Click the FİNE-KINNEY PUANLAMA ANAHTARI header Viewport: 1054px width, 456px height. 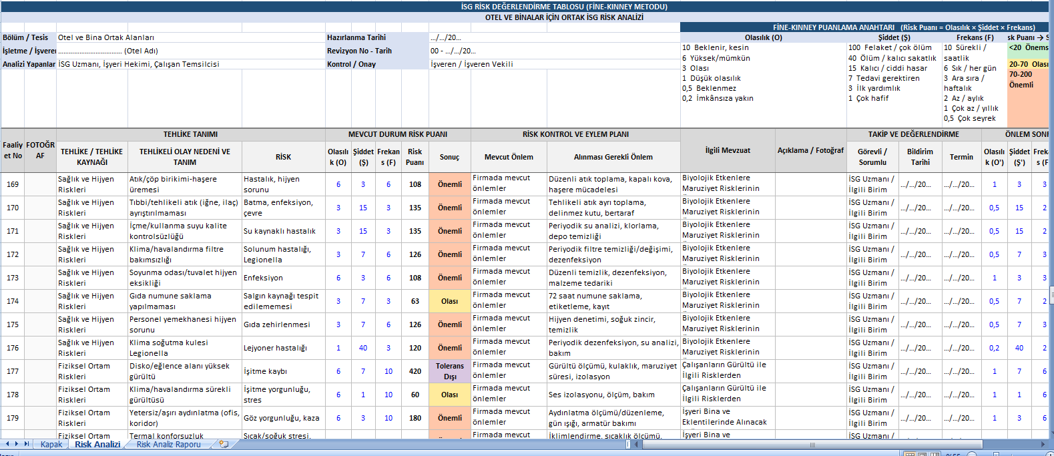click(x=864, y=27)
